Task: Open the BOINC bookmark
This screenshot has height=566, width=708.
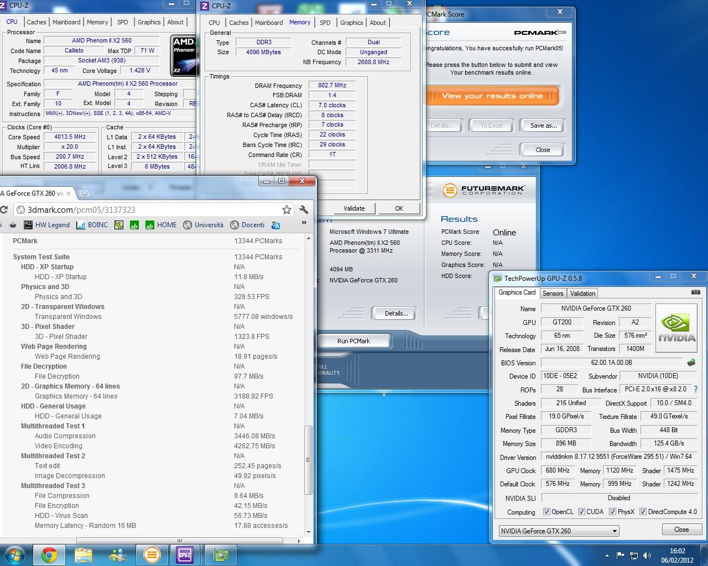Action: (92, 225)
